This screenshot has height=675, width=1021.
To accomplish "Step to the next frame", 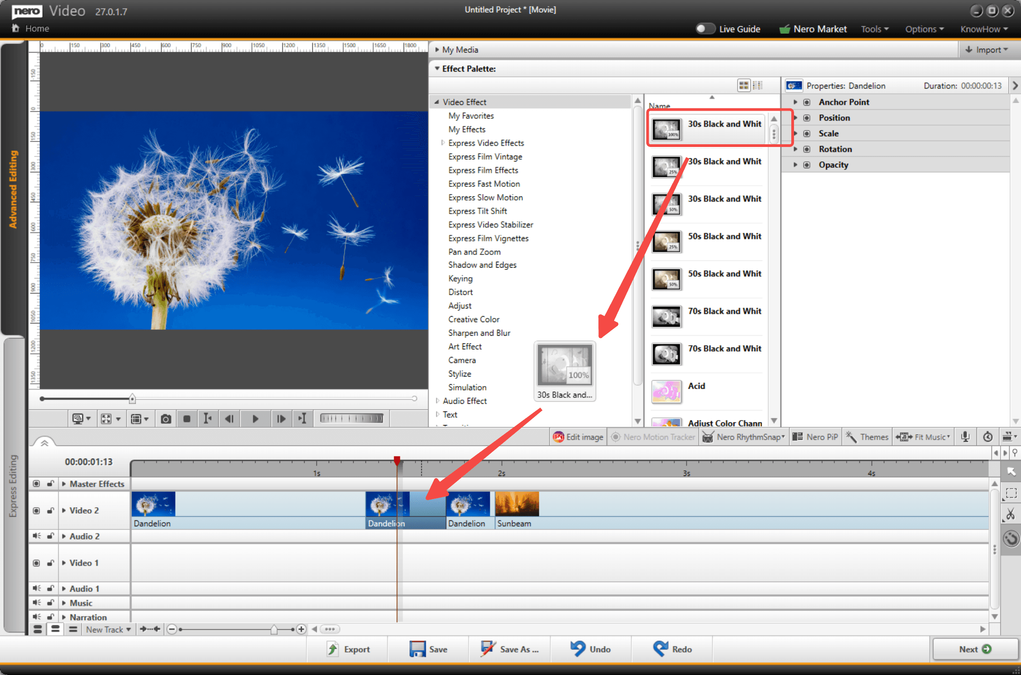I will [x=281, y=419].
